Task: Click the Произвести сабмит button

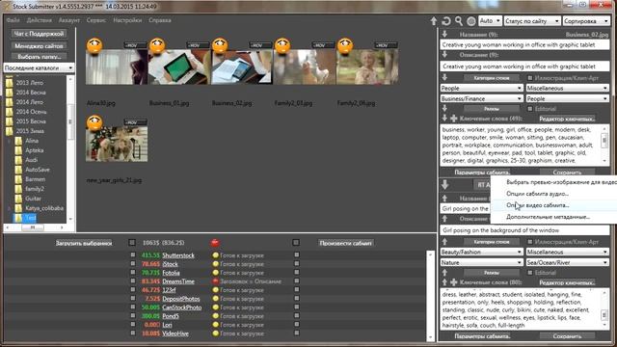Action: [345, 243]
